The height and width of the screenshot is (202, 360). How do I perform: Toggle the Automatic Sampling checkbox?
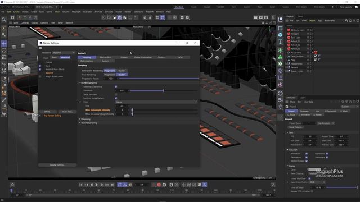pos(116,86)
